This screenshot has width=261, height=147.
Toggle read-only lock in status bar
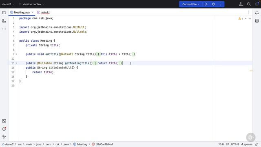point(257,144)
